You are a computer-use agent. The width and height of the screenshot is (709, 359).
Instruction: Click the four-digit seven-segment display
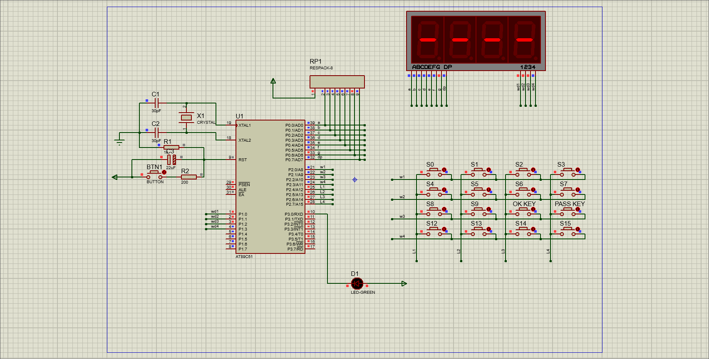pyautogui.click(x=476, y=41)
